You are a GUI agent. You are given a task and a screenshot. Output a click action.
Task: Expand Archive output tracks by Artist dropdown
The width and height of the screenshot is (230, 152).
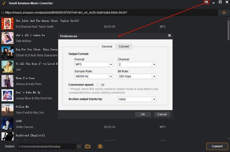point(153,99)
